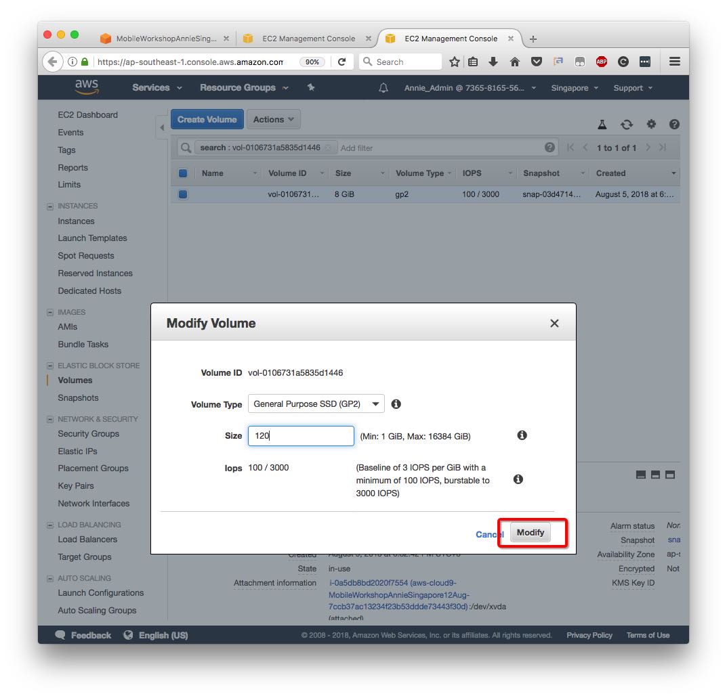
Task: Open the Annie_Admin account menu
Action: (470, 88)
